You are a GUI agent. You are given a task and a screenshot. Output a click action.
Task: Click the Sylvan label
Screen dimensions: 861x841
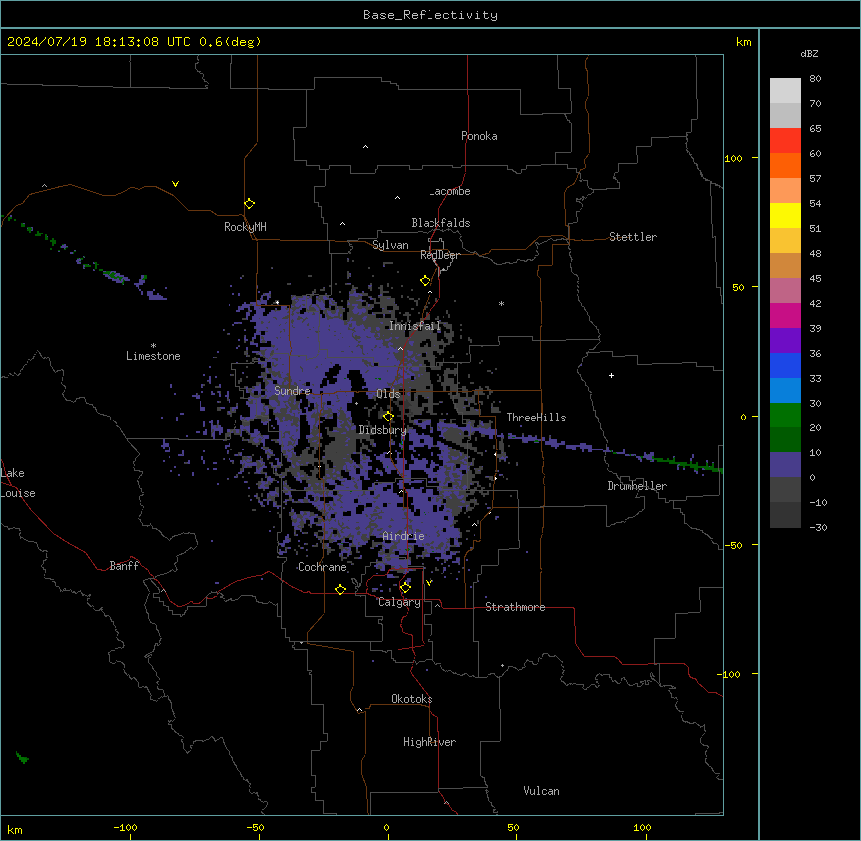pyautogui.click(x=390, y=245)
